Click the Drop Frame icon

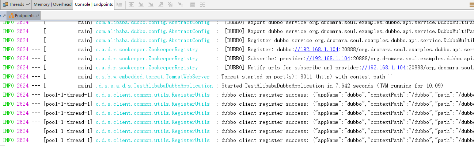pyautogui.click(x=171, y=5)
